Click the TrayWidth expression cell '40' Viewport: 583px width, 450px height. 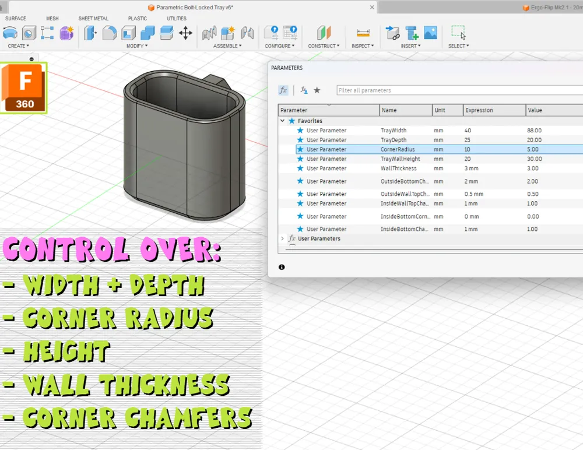[x=468, y=130]
